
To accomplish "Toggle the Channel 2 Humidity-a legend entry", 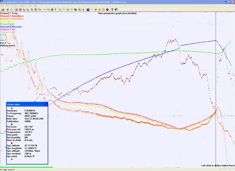I will 12,16.
